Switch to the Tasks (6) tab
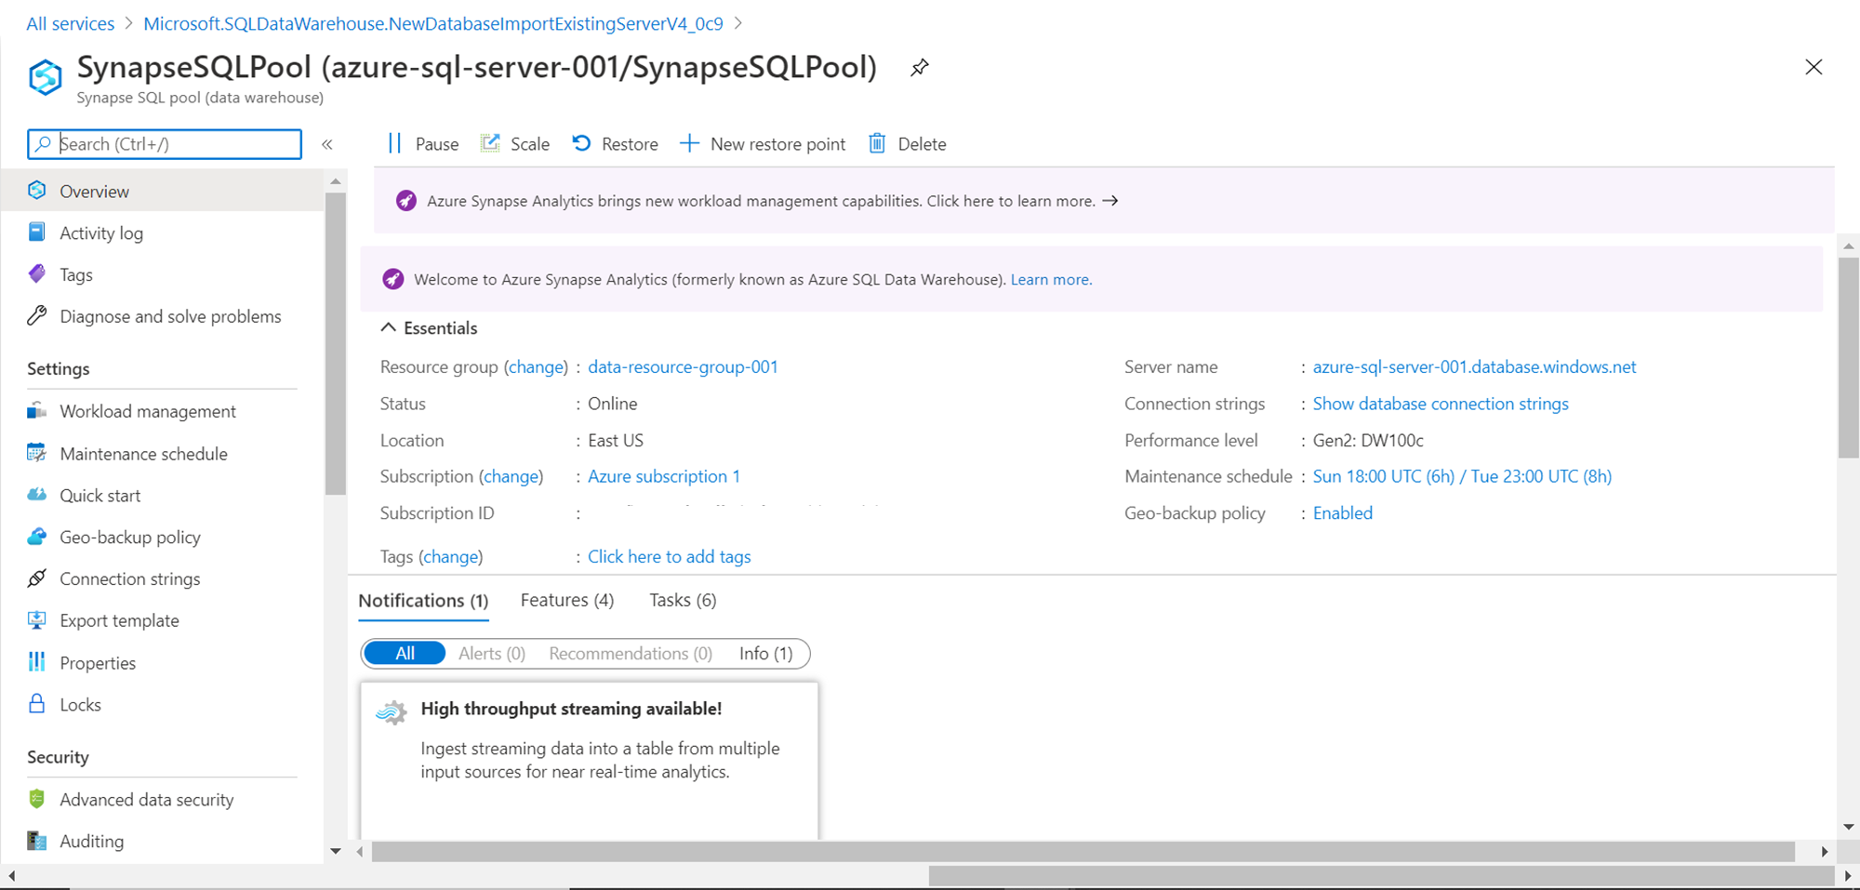Viewport: 1860px width, 890px height. [683, 601]
